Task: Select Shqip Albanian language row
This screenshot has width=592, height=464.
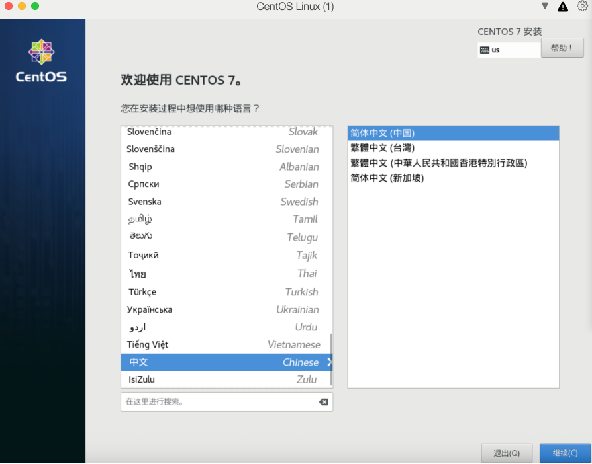Action: [226, 167]
